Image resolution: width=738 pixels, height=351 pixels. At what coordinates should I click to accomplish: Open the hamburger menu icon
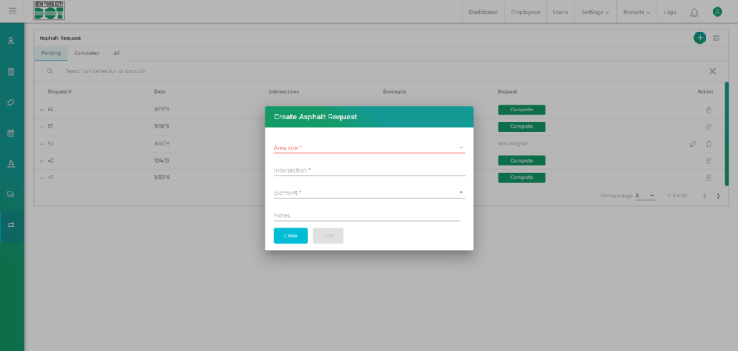coord(12,12)
